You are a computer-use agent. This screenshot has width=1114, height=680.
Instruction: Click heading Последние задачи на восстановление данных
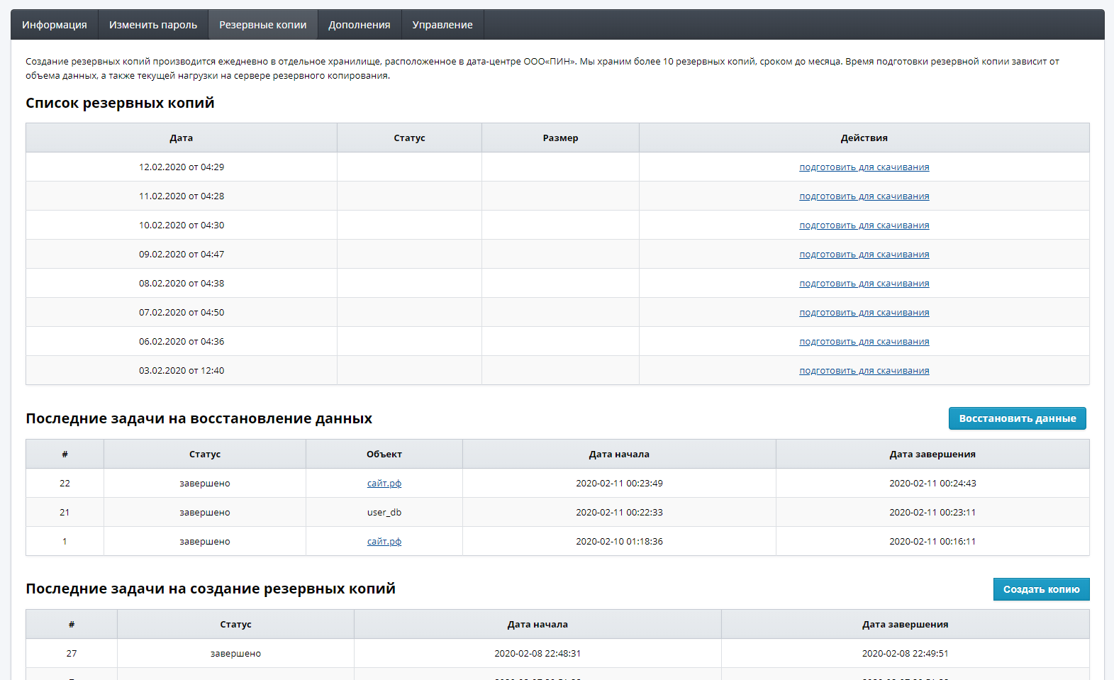(199, 418)
